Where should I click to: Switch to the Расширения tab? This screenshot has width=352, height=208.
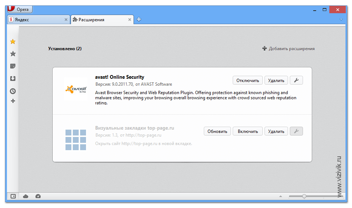click(x=102, y=19)
